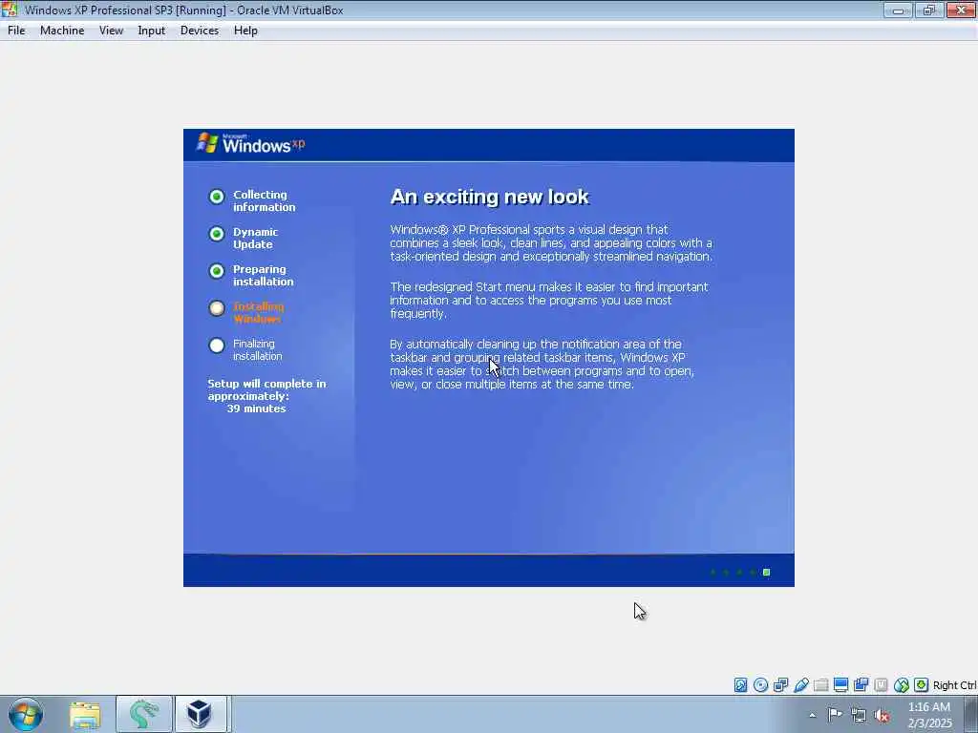Click the bright green progress square
Image resolution: width=978 pixels, height=733 pixels.
(x=767, y=573)
